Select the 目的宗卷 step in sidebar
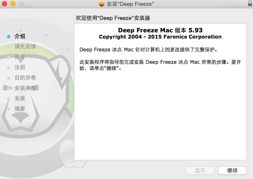The height and width of the screenshot is (179, 253). click(25, 77)
